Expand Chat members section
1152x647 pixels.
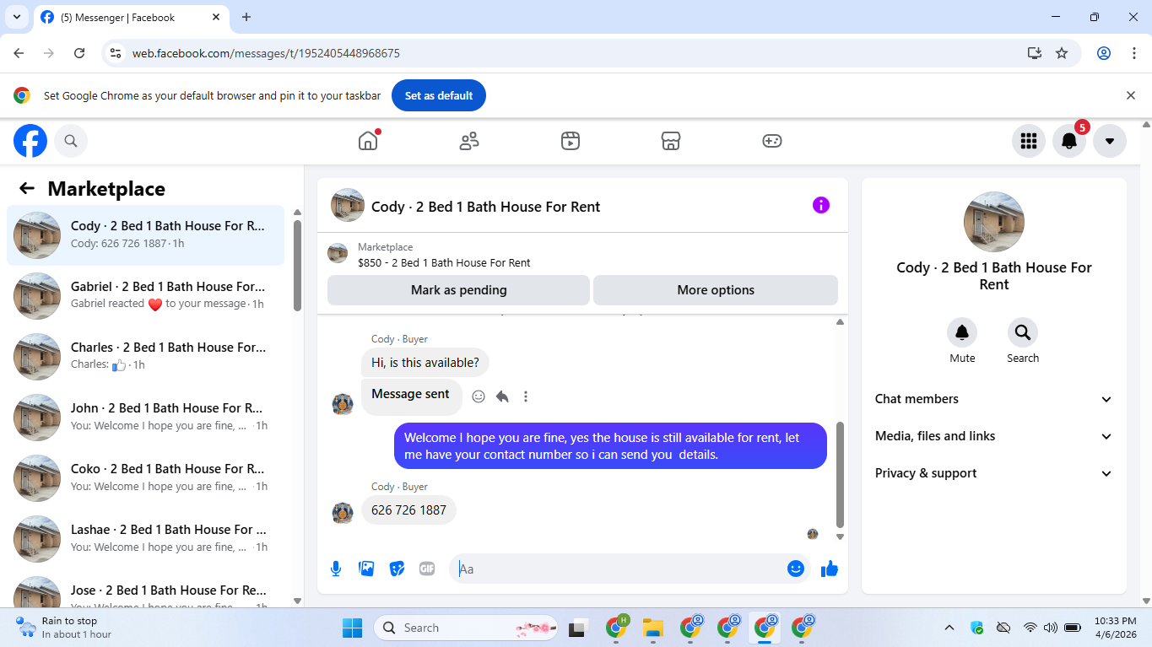[994, 399]
